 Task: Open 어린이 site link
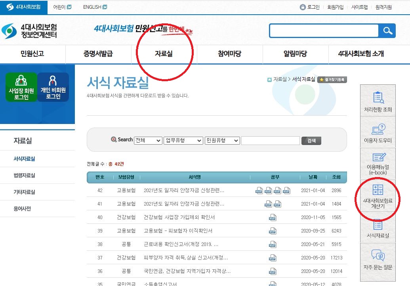click(x=62, y=7)
